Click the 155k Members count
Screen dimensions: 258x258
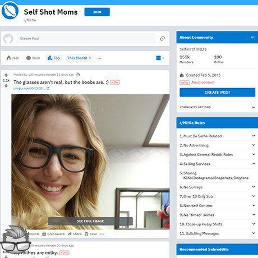point(186,59)
